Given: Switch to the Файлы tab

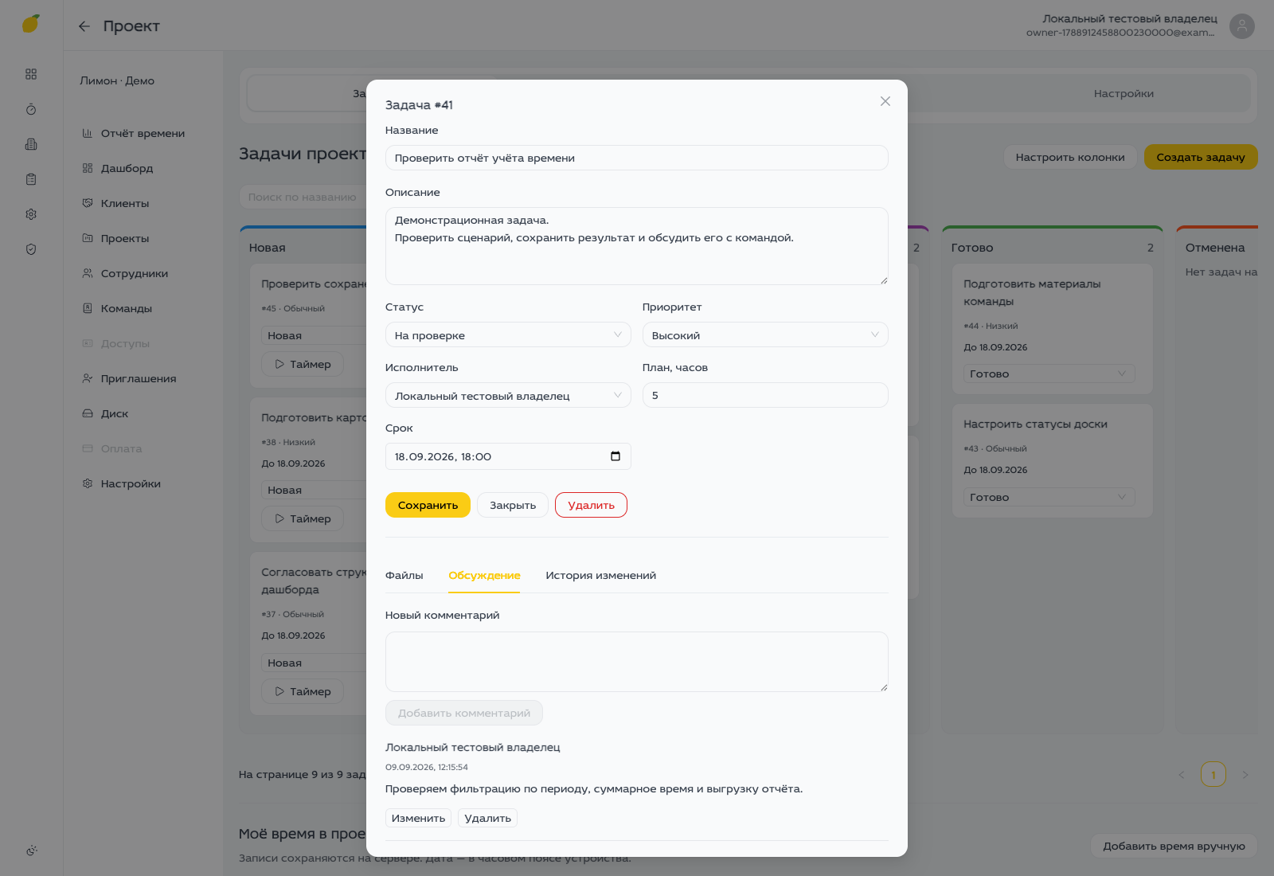Looking at the screenshot, I should 404,575.
